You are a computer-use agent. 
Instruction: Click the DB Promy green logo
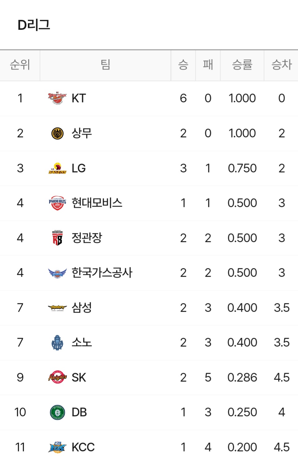[x=57, y=412]
